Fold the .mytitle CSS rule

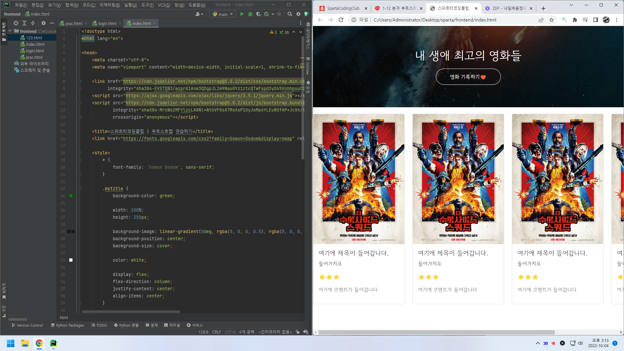(79, 188)
